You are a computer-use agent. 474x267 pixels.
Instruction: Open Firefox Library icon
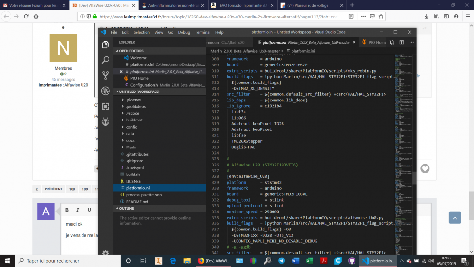click(436, 16)
